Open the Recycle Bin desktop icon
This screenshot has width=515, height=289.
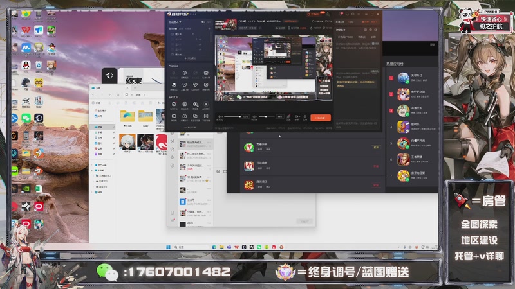pos(39,65)
